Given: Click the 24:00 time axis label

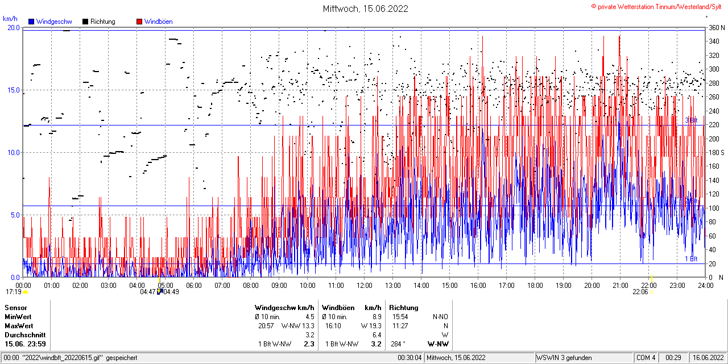Looking at the screenshot, I should [705, 285].
